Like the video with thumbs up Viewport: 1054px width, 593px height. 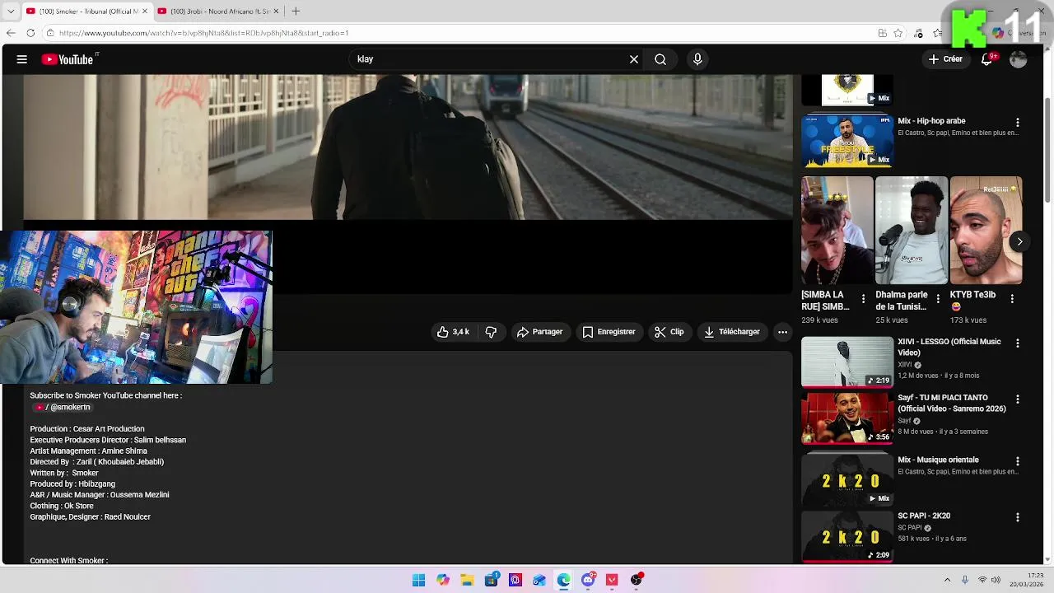pyautogui.click(x=453, y=332)
